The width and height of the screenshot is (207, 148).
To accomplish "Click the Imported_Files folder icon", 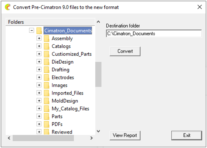I will [x=47, y=93].
